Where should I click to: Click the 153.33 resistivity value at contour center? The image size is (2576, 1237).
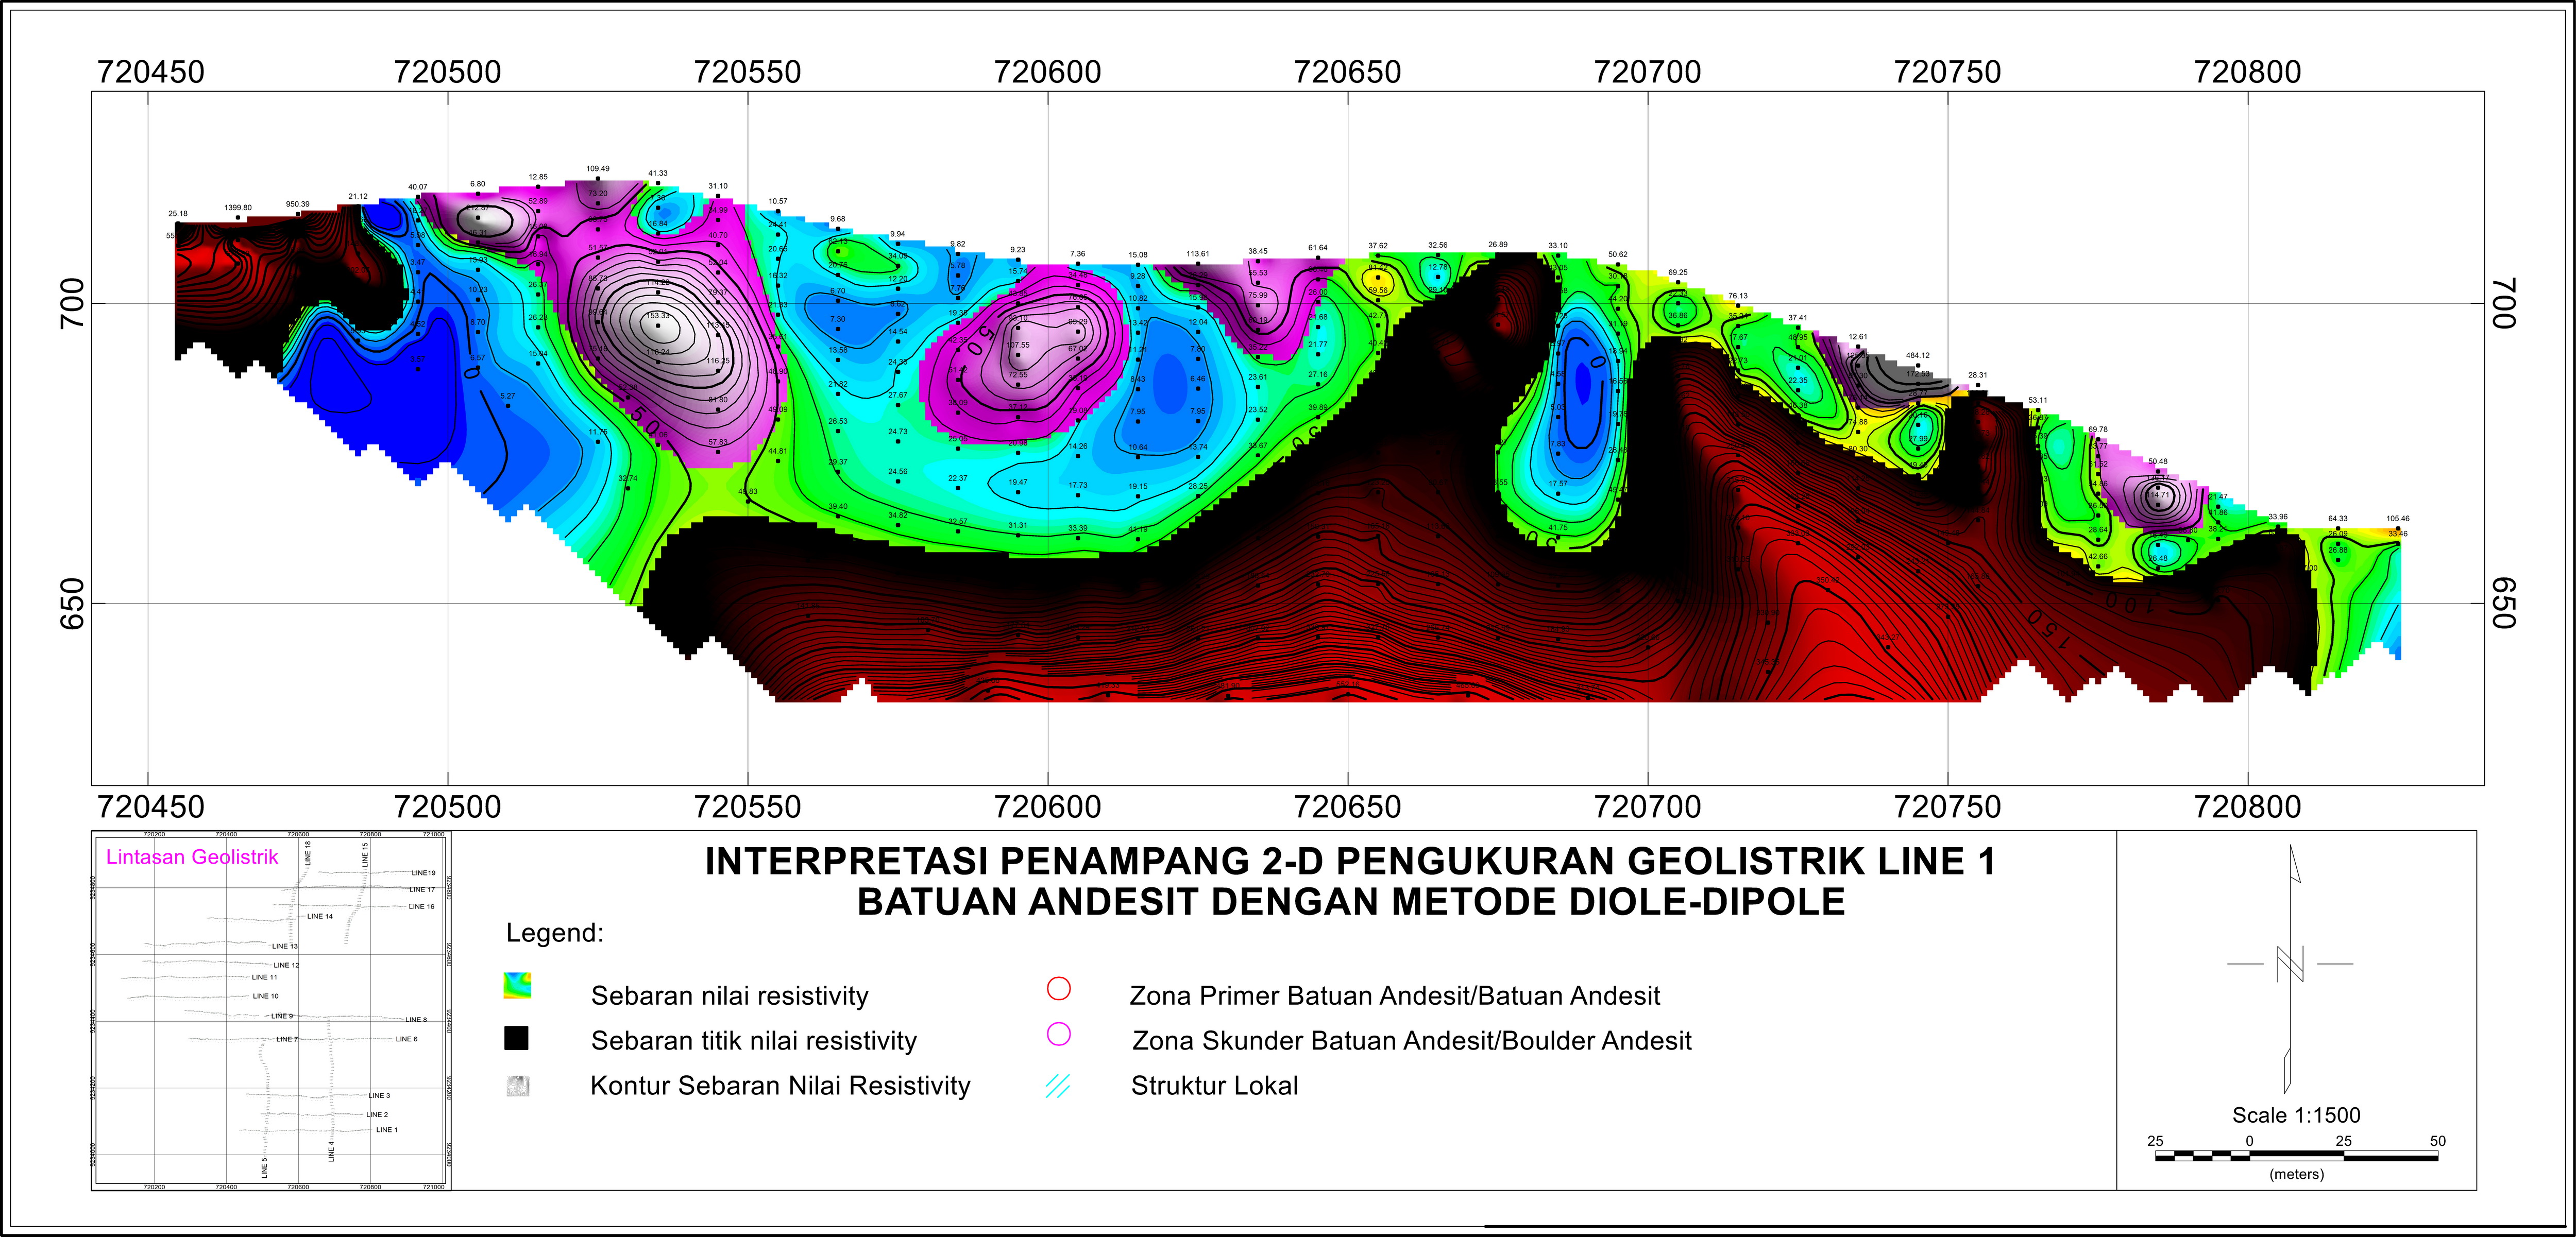[x=657, y=316]
